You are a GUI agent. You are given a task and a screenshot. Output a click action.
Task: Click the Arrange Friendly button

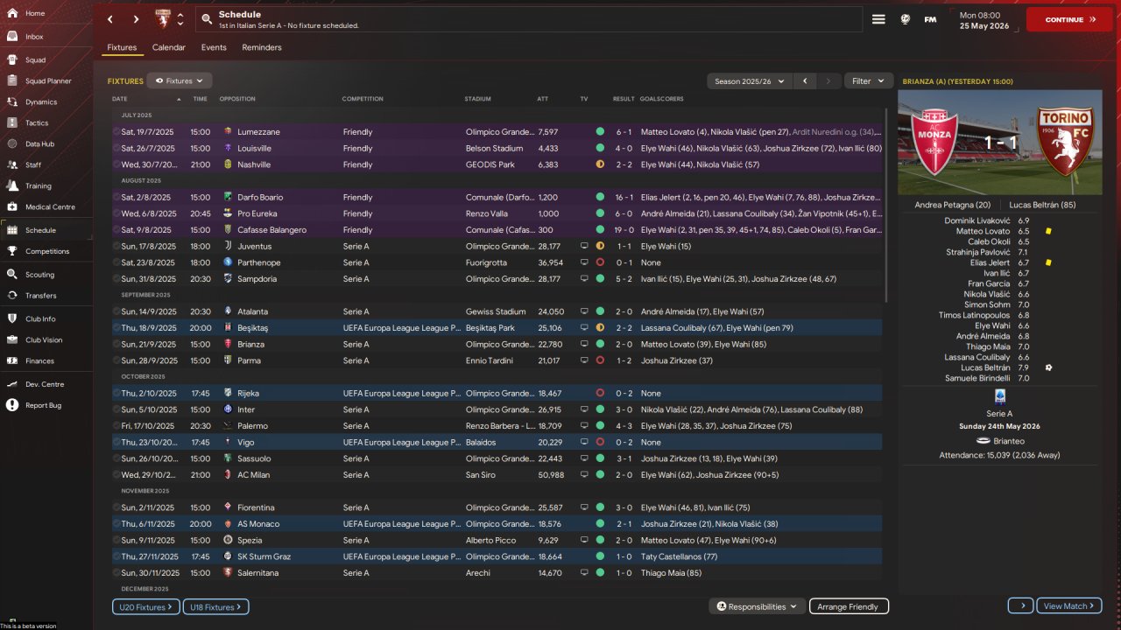(x=849, y=606)
